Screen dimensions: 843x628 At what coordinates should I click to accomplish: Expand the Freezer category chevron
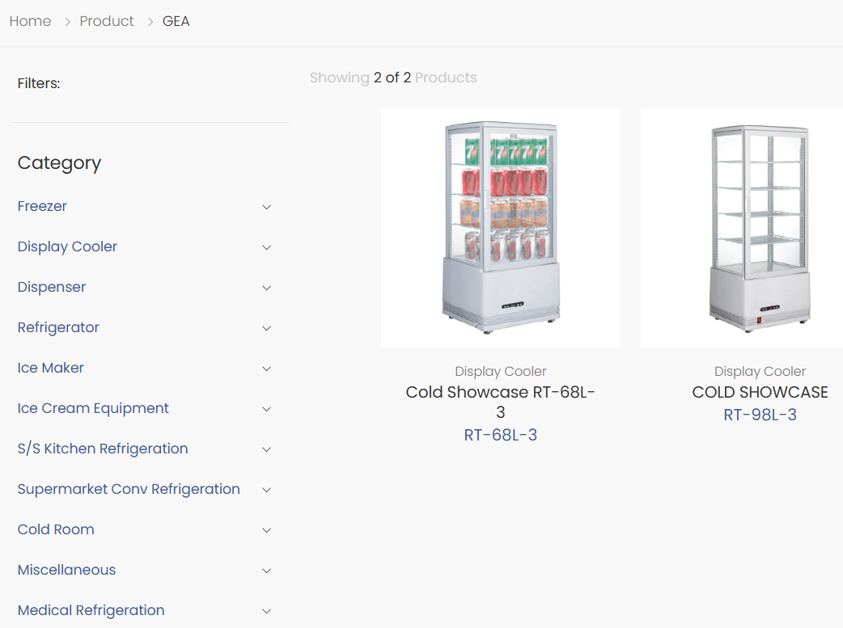click(266, 207)
